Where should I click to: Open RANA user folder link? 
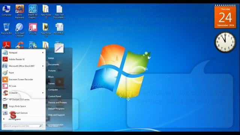coord(51,58)
